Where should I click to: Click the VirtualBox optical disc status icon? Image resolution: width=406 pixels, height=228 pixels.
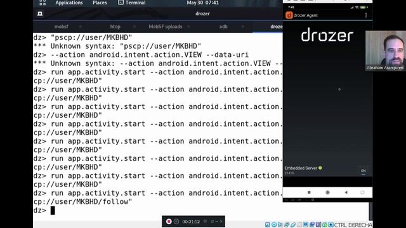pyautogui.click(x=274, y=225)
